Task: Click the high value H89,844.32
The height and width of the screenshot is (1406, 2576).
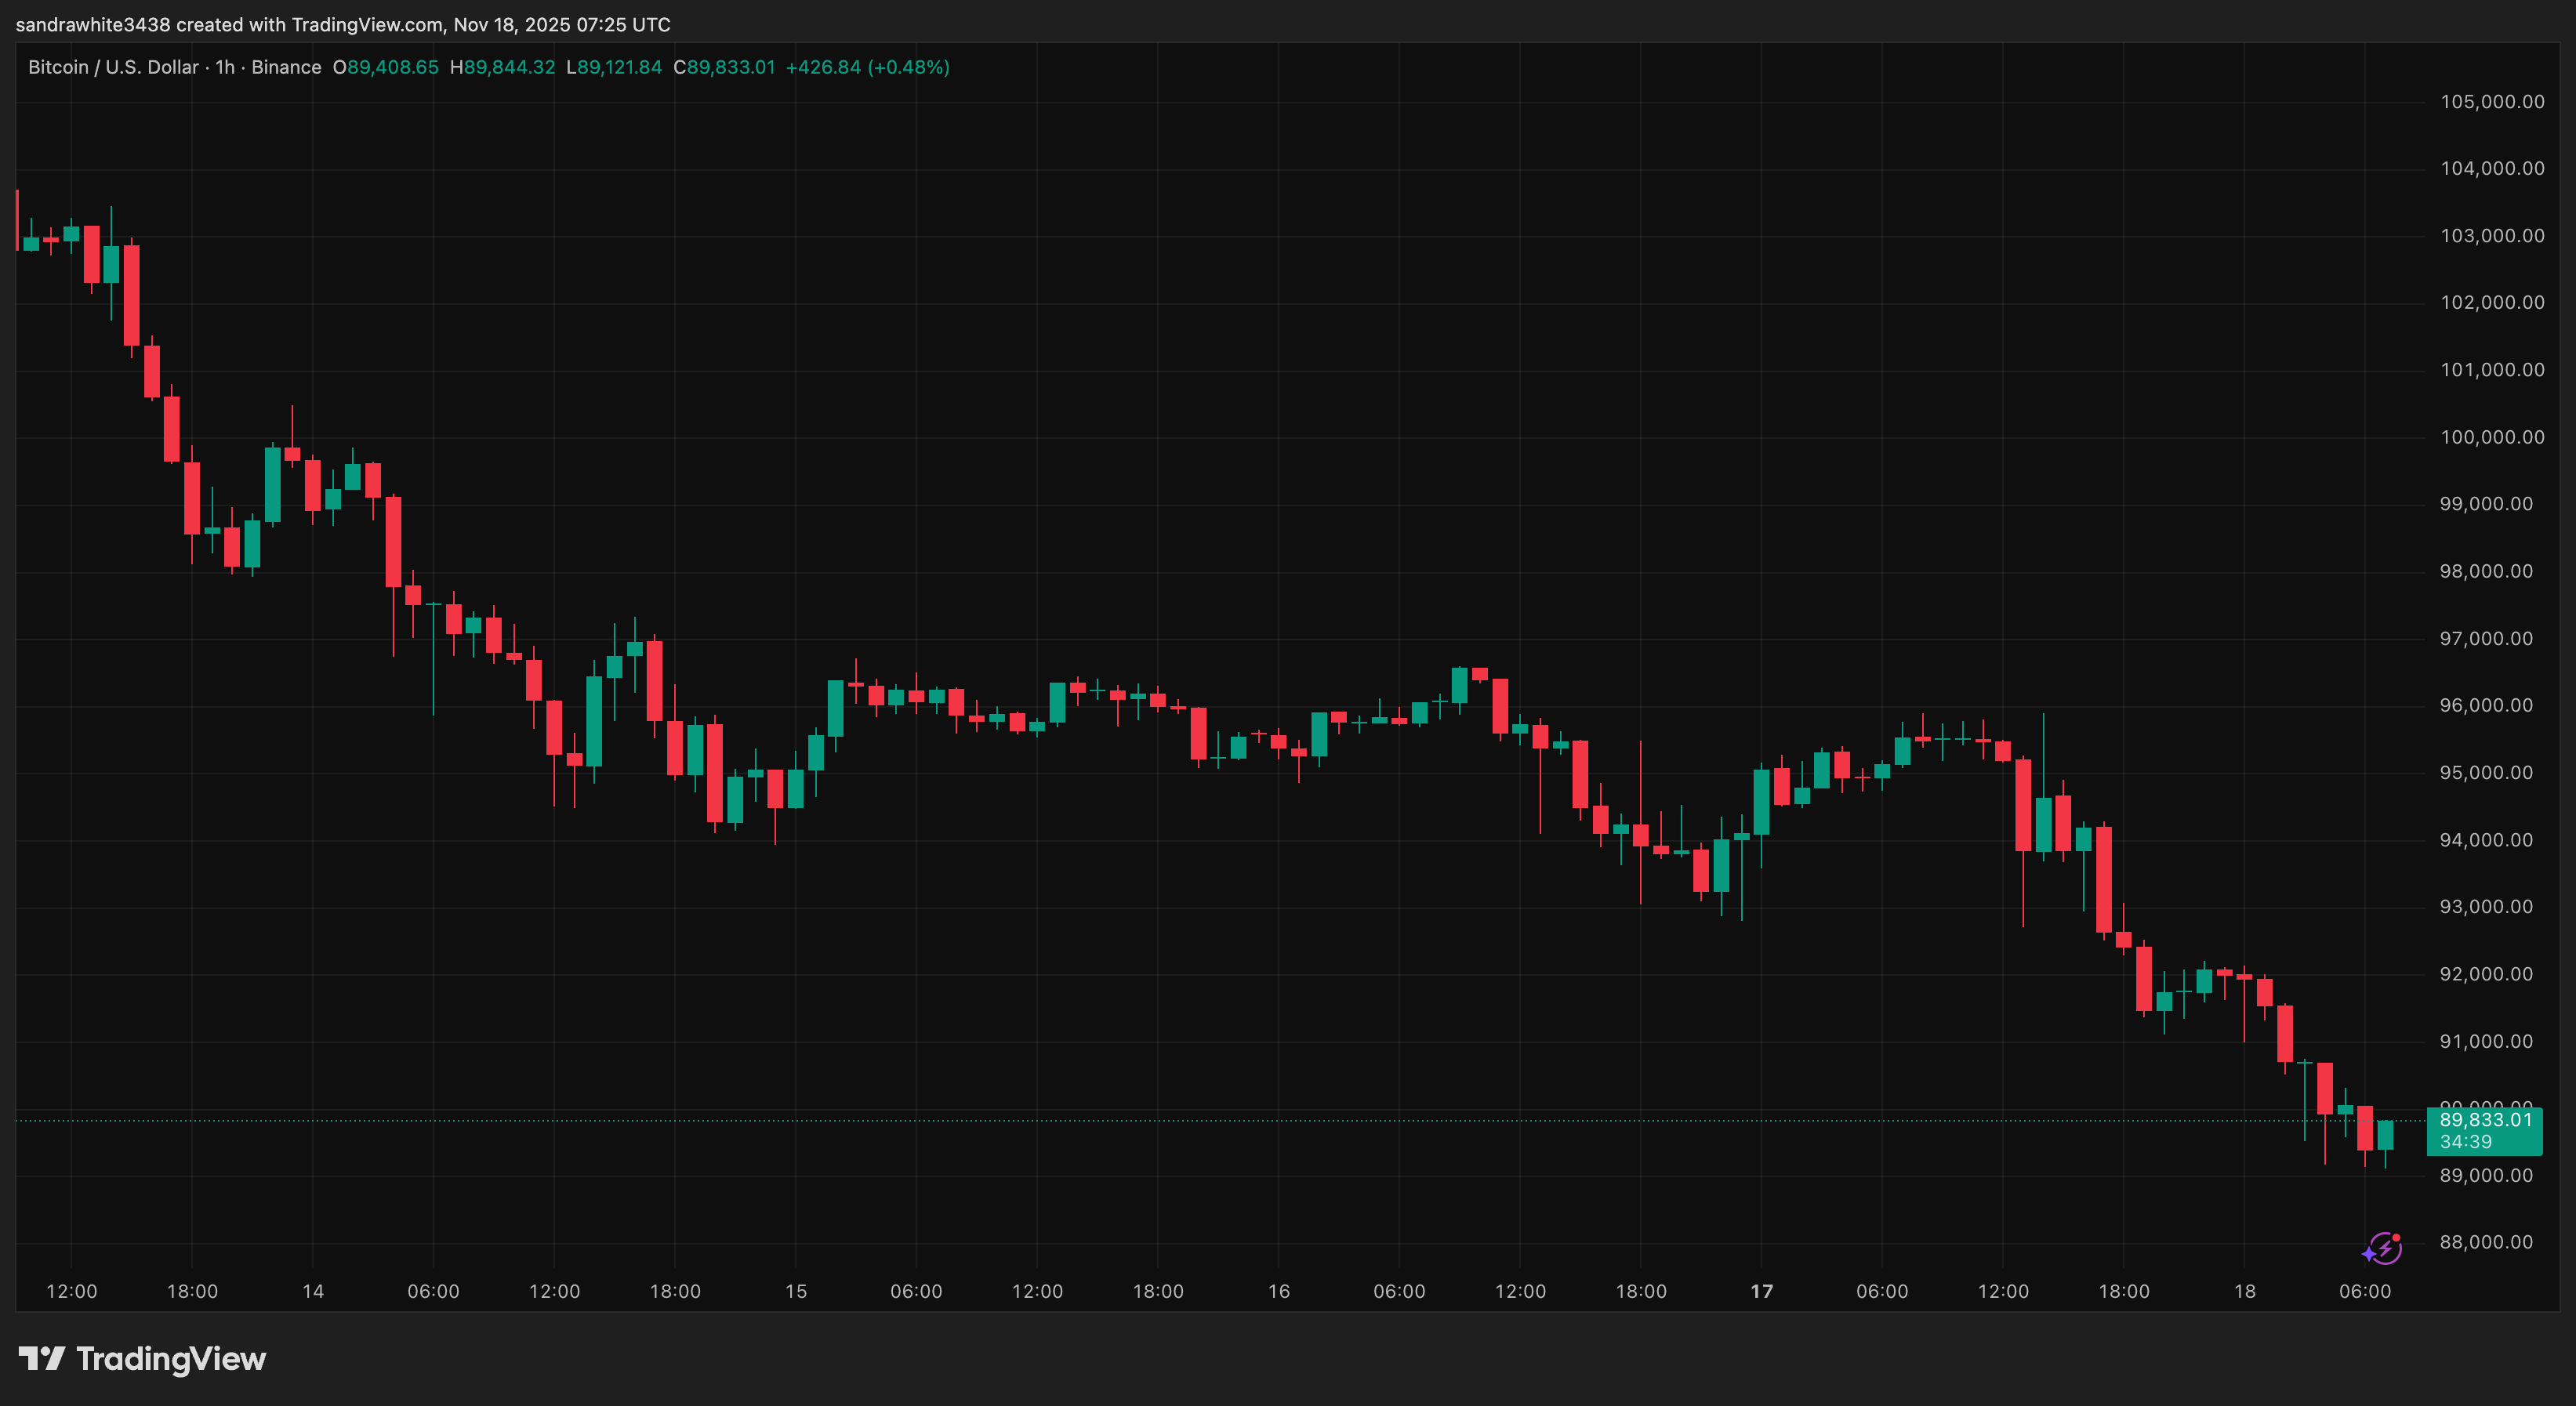Action: click(505, 67)
